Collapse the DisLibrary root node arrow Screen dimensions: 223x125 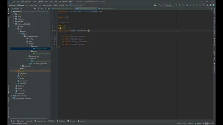click(x=11, y=11)
